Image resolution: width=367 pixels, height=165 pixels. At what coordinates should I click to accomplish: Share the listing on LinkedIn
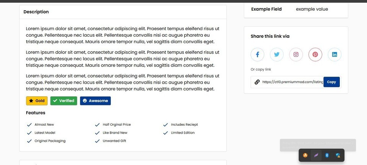pos(335,55)
